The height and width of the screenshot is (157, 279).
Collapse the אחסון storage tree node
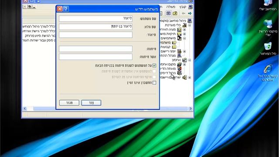pyautogui.click(x=190, y=60)
